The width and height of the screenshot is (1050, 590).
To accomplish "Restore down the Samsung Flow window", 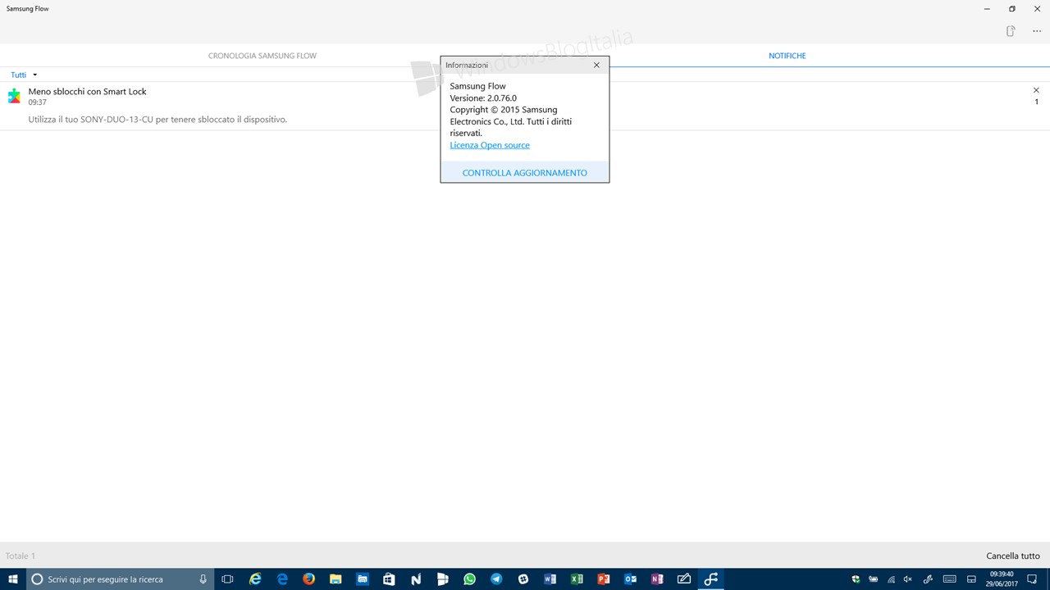I will pyautogui.click(x=1011, y=8).
